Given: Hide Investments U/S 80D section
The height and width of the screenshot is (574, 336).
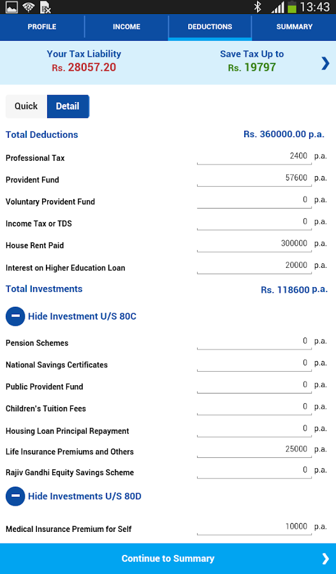Looking at the screenshot, I should click(x=85, y=496).
